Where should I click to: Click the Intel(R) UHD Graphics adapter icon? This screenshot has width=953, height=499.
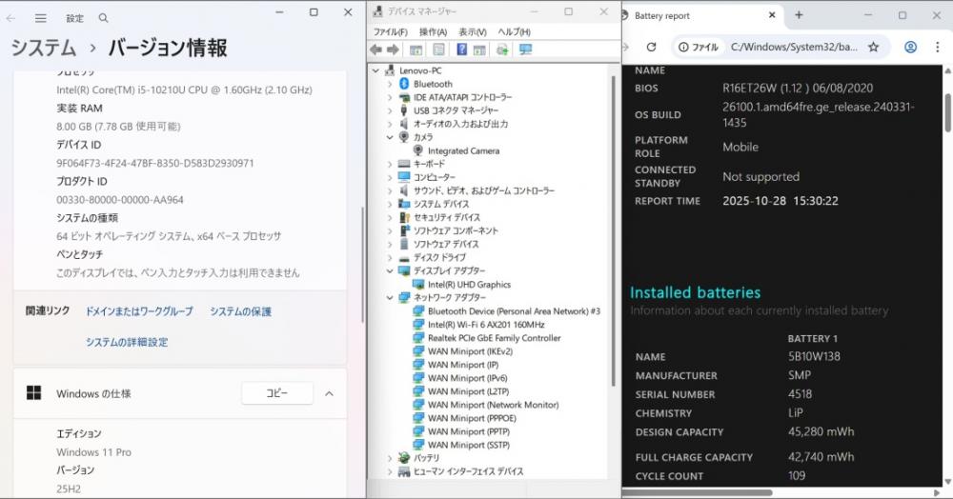(418, 284)
